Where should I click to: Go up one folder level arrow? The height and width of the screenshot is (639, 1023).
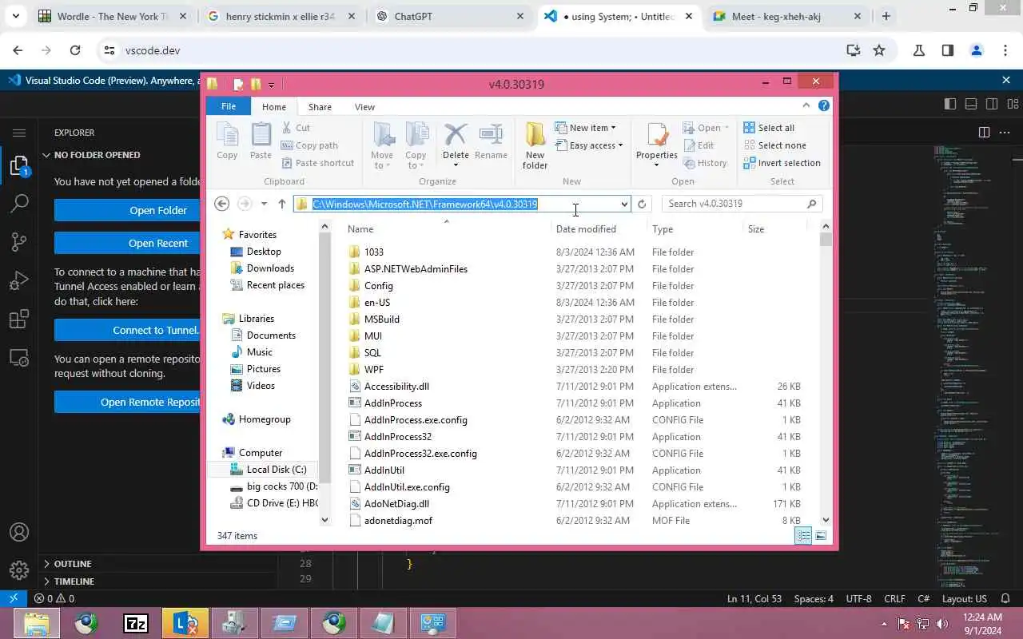(x=281, y=204)
